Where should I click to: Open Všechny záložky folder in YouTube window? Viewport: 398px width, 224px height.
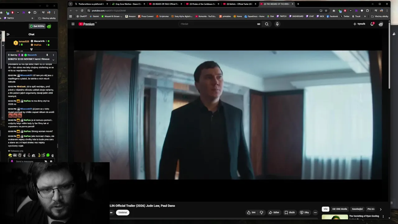point(380,16)
